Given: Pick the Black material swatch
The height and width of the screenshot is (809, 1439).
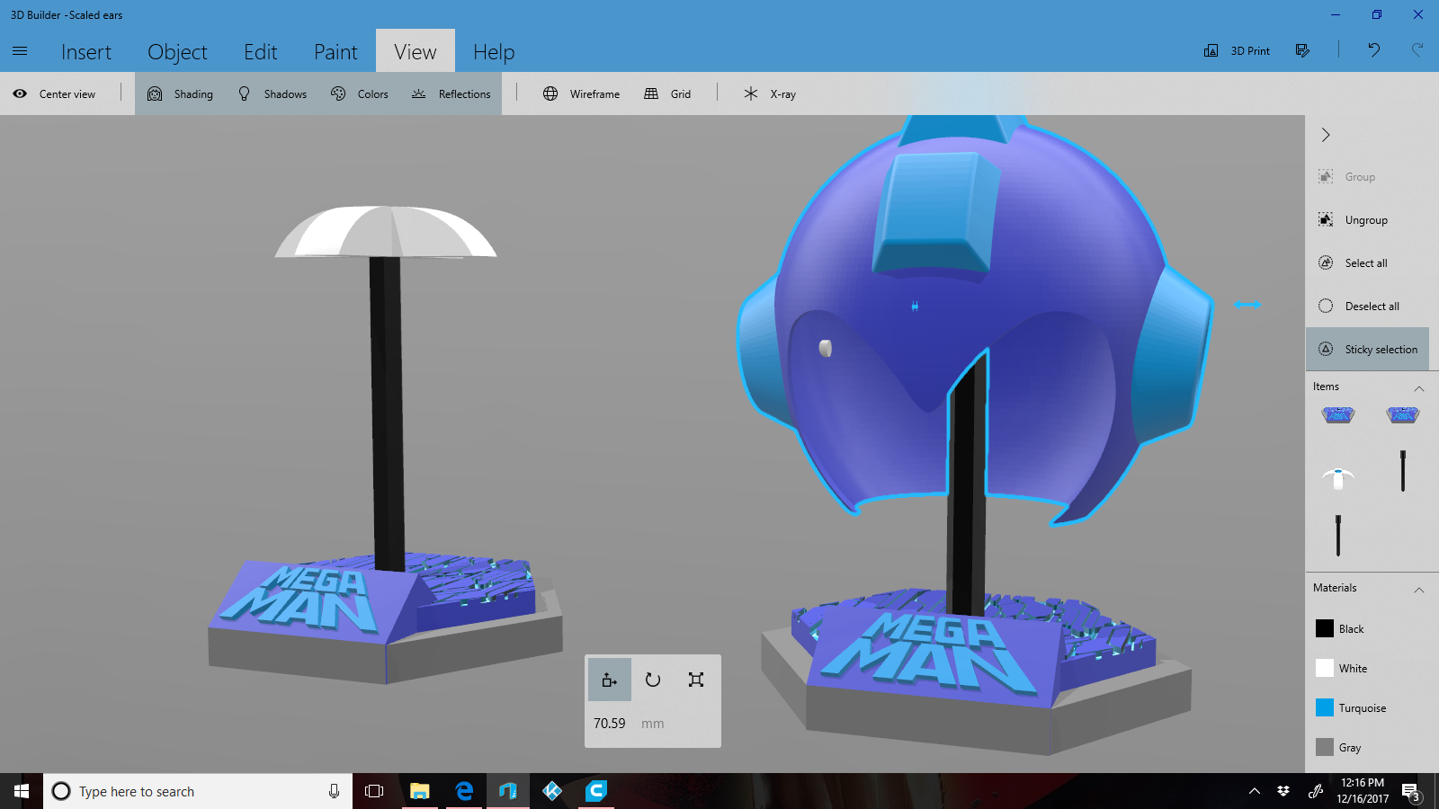Looking at the screenshot, I should tap(1325, 628).
